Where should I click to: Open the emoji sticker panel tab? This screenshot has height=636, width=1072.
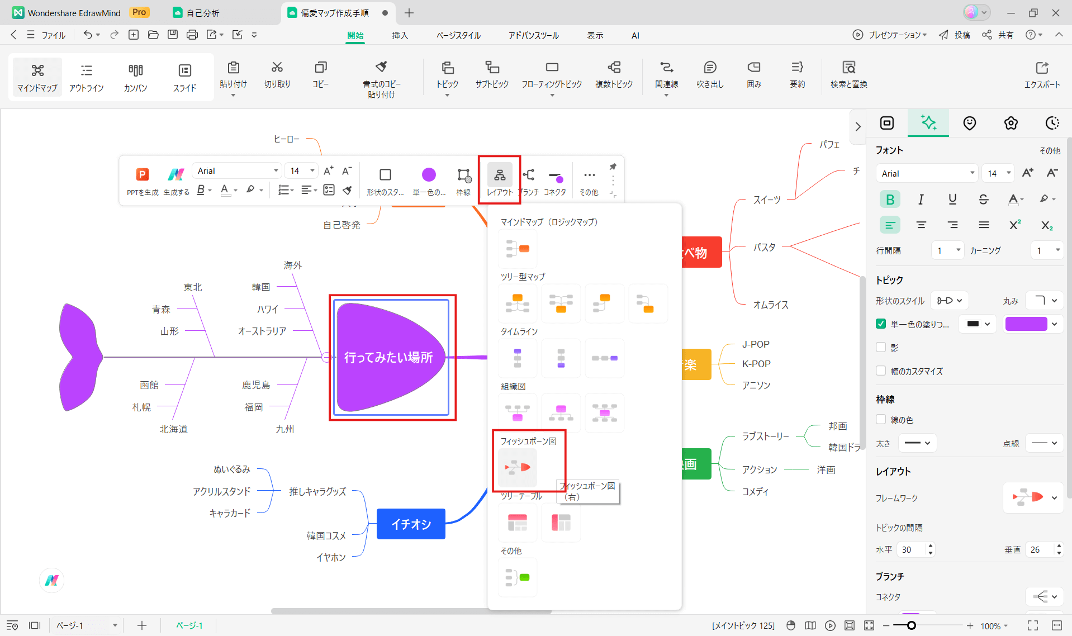970,123
